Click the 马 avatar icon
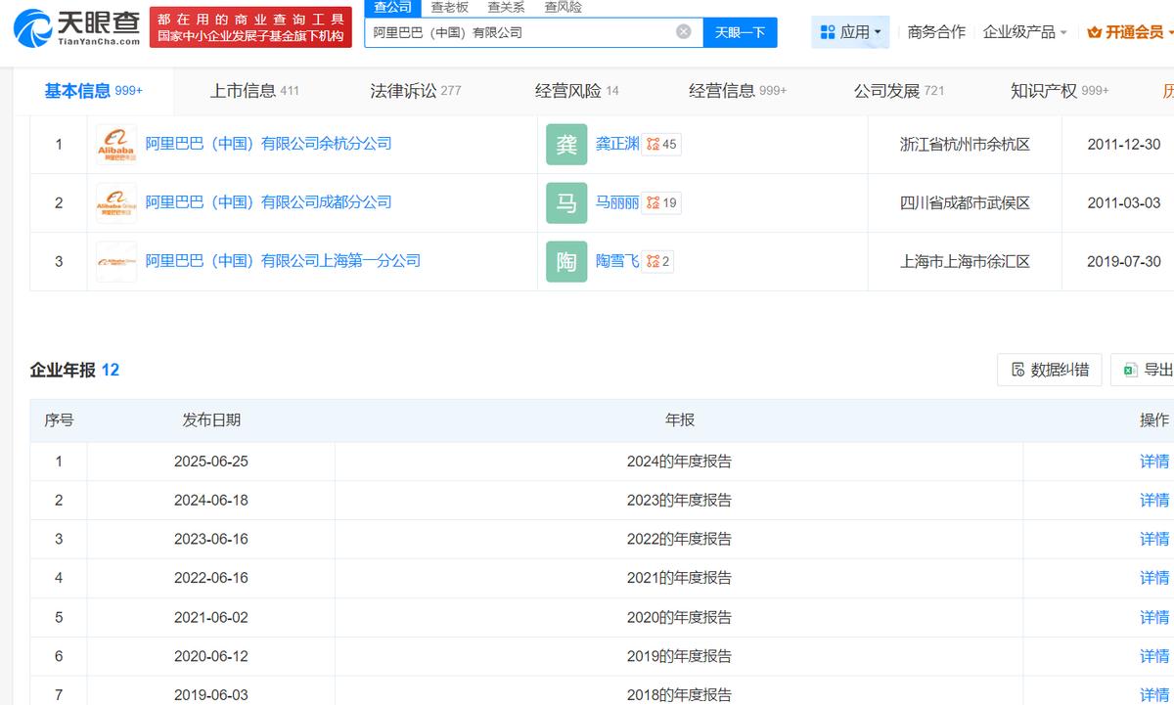Viewport: 1174px width, 705px height. 566,203
